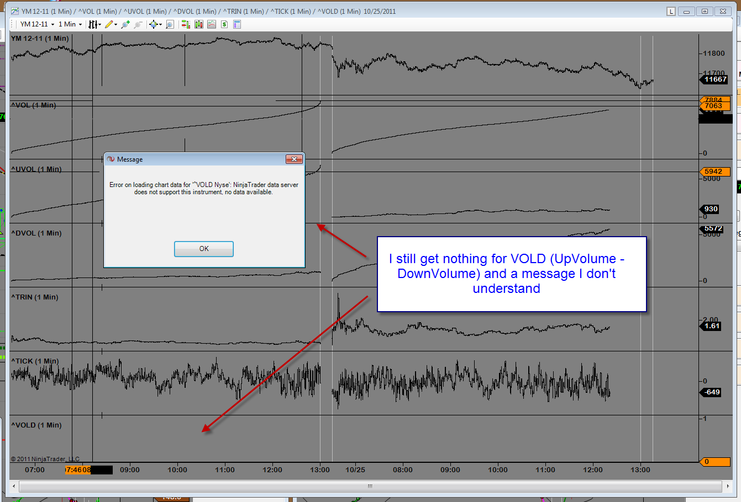
Task: Click the green dollar sign toolbar icon
Action: coord(224,24)
